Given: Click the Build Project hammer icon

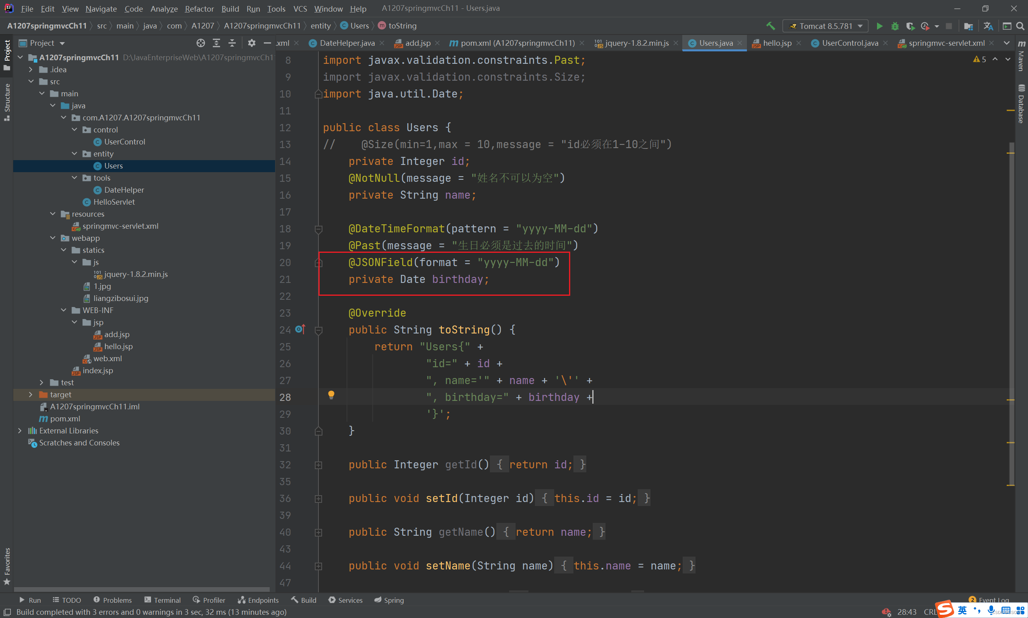Looking at the screenshot, I should pyautogui.click(x=771, y=26).
